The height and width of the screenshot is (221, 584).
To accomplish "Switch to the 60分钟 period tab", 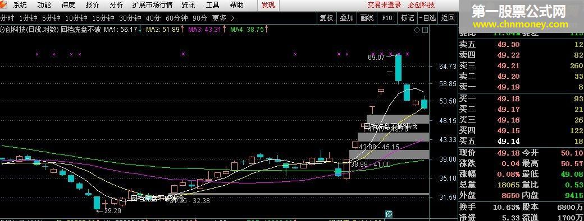I will (x=177, y=18).
